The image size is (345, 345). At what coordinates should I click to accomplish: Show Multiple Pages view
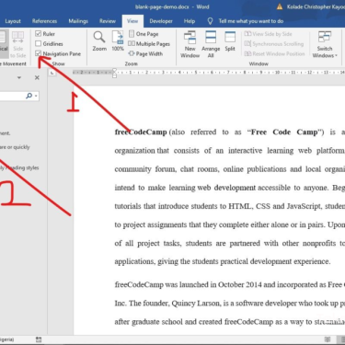pos(149,44)
